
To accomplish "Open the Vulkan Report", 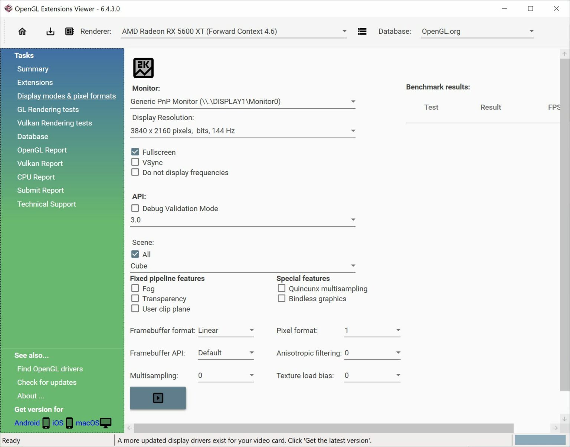I will click(40, 164).
